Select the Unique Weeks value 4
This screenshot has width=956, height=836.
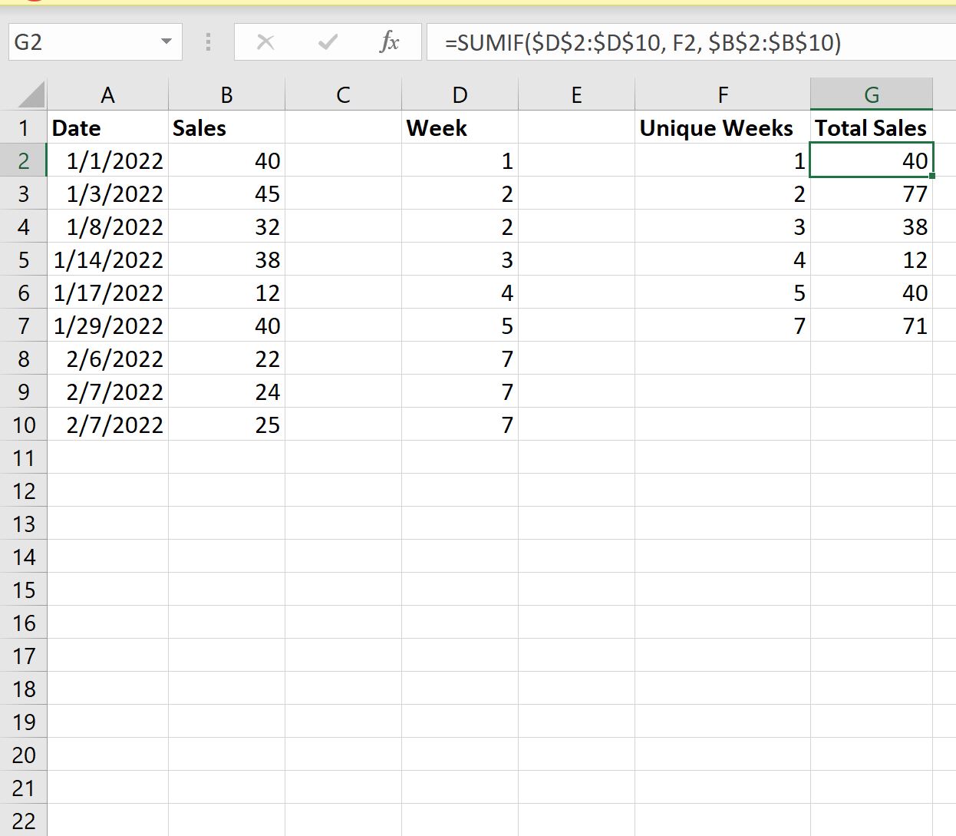click(x=722, y=259)
